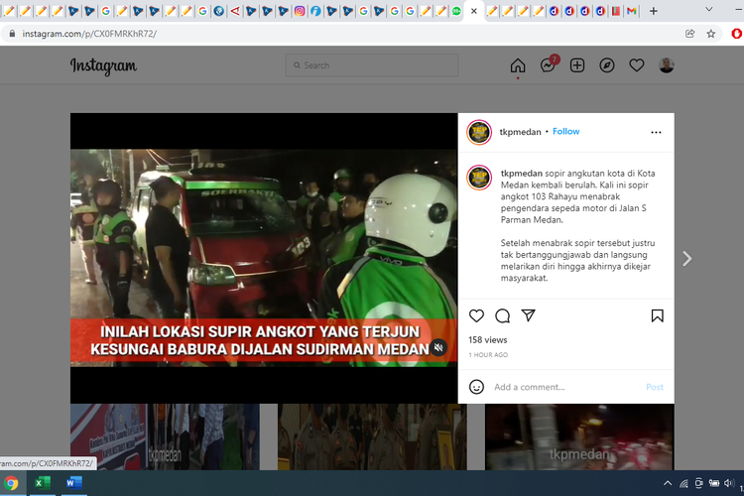
Task: Bookmark this page with the star icon
Action: [711, 34]
